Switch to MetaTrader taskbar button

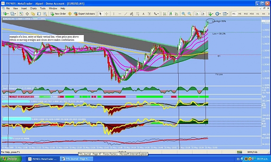(43, 159)
